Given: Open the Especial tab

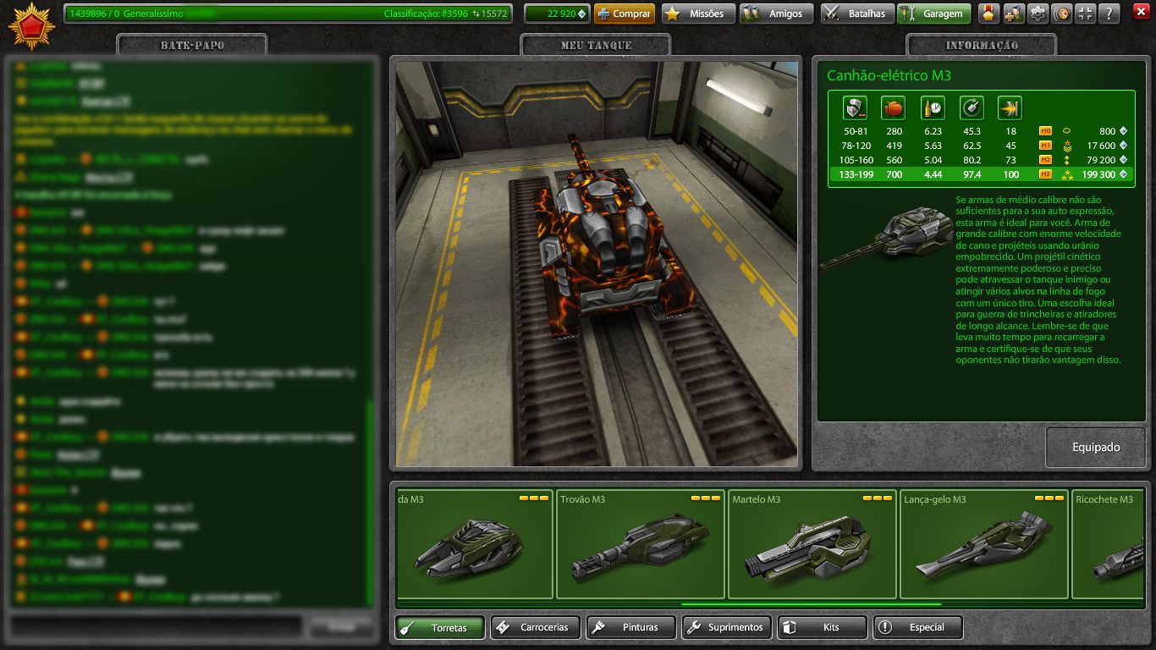Looking at the screenshot, I should tap(918, 627).
